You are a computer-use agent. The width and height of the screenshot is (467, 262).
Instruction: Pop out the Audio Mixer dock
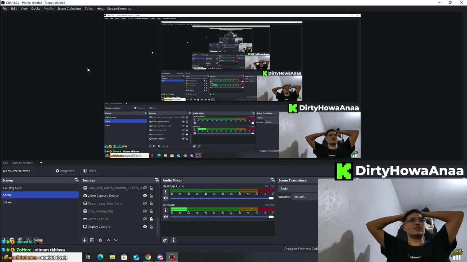[272, 180]
